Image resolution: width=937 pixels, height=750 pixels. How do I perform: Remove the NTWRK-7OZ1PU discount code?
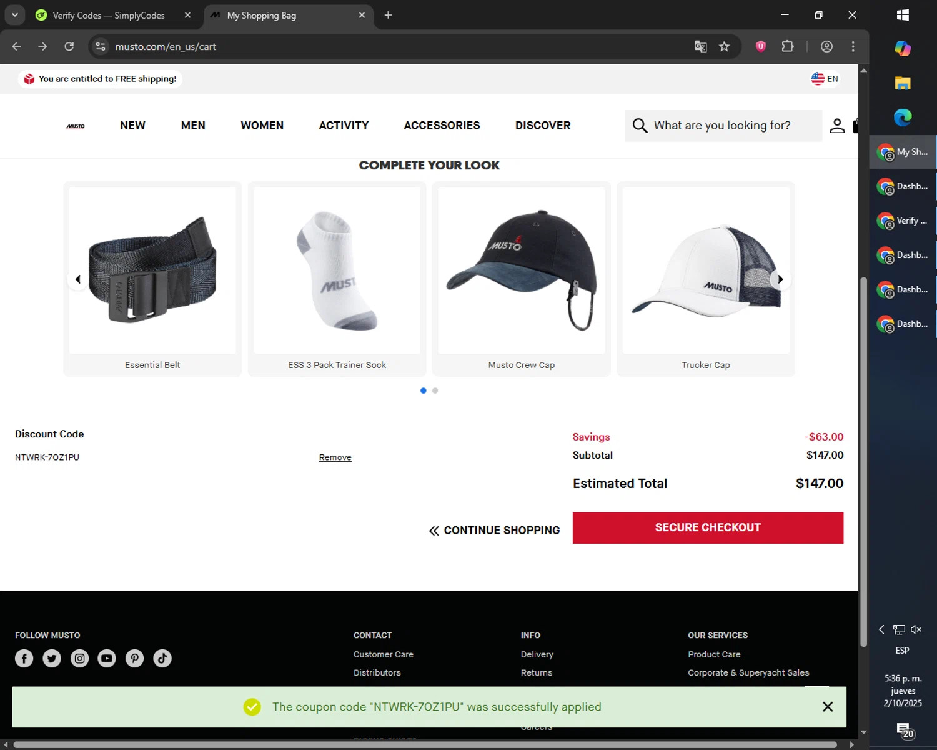[x=335, y=457]
